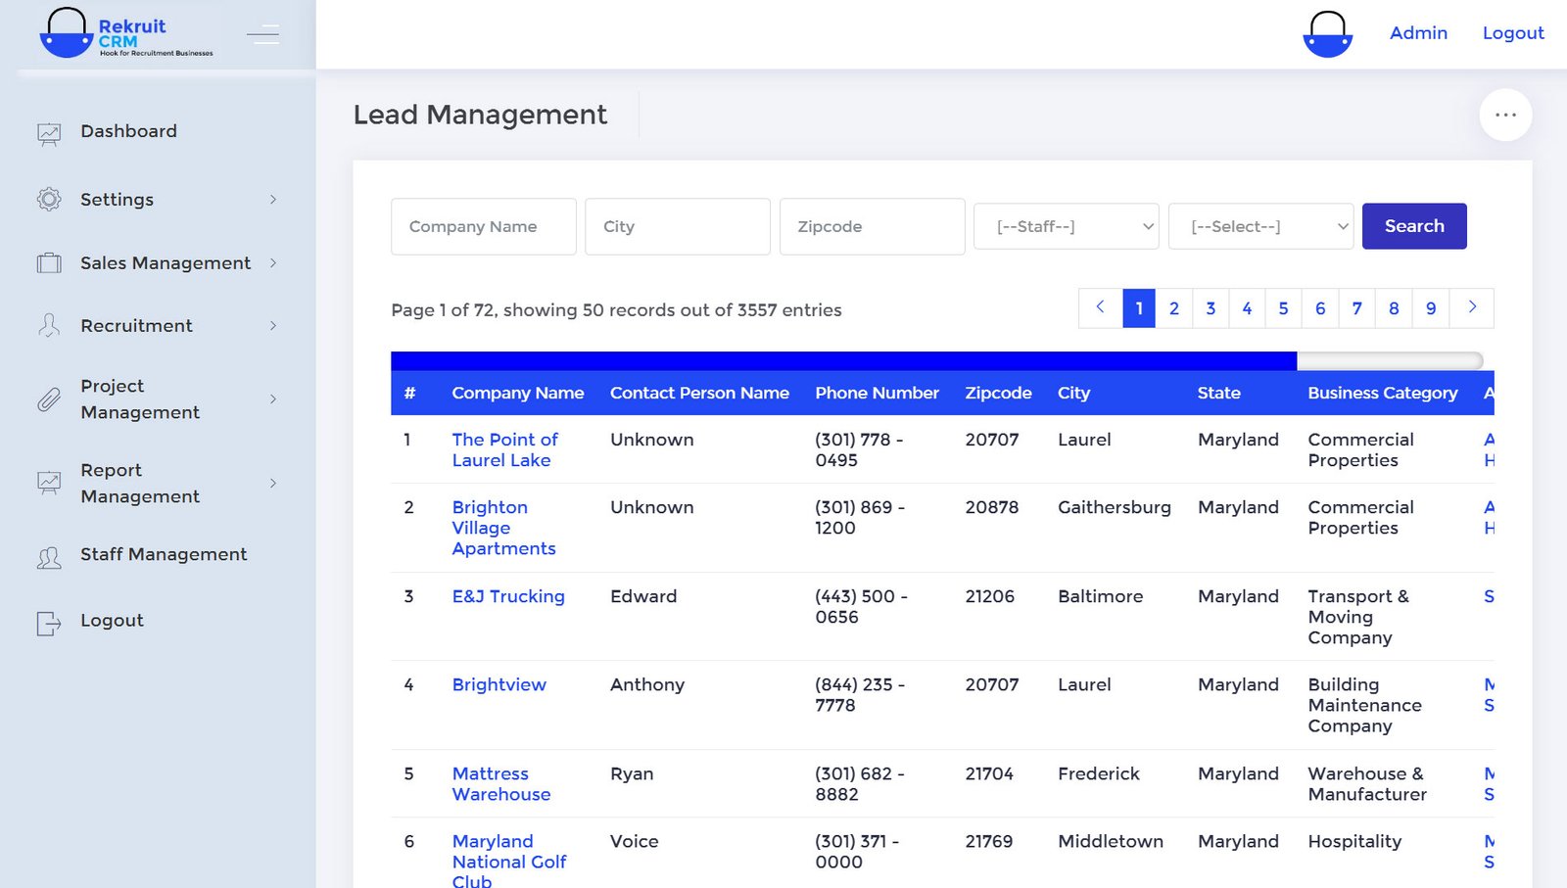Go to next page arrow
The height and width of the screenshot is (888, 1567).
pos(1472,307)
